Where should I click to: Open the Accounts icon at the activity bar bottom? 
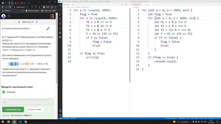click(x=60, y=111)
